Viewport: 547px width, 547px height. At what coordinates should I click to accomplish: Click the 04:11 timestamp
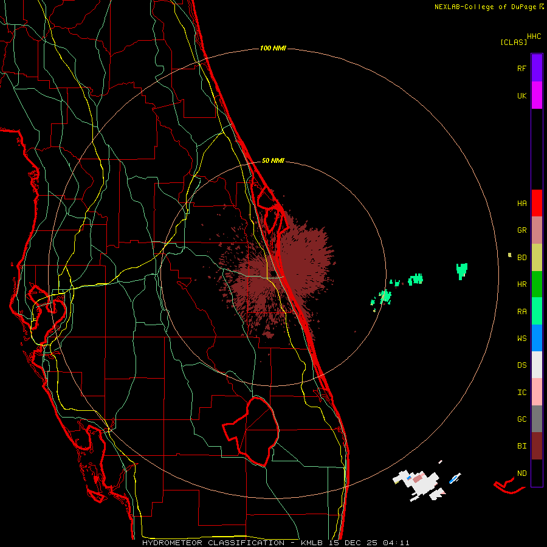click(396, 543)
